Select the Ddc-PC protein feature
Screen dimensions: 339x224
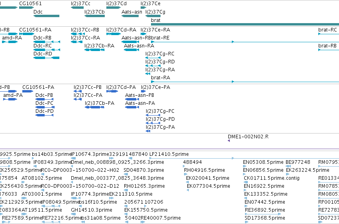click(45, 107)
